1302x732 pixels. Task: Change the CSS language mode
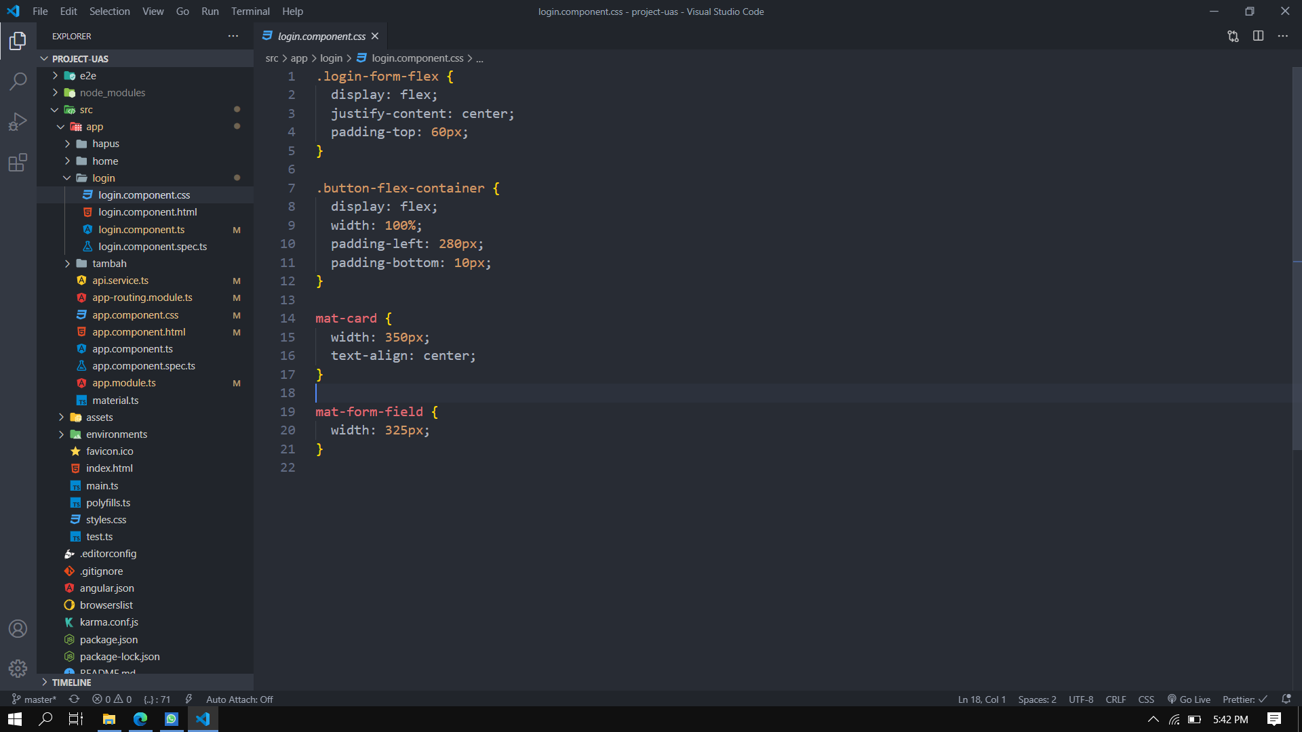coord(1146,699)
